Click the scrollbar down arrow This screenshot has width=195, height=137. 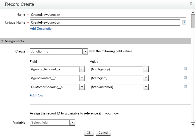pos(193,124)
